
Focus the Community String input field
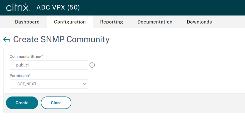coord(49,65)
